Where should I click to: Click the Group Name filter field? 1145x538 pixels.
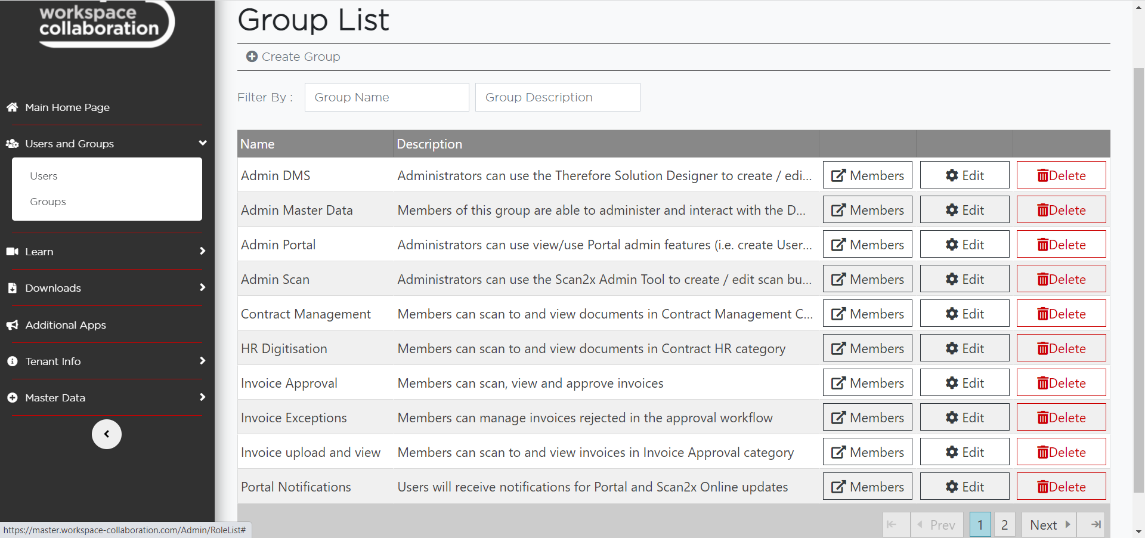pyautogui.click(x=386, y=97)
